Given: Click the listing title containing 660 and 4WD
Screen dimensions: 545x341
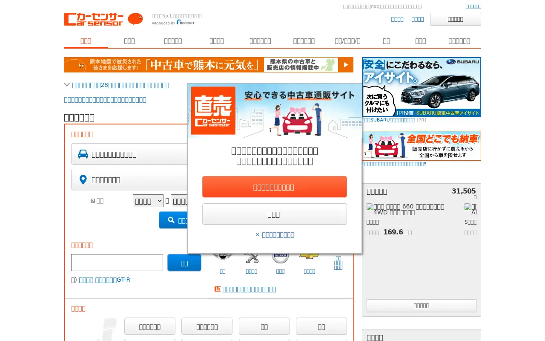Looking at the screenshot, I should pyautogui.click(x=409, y=209).
